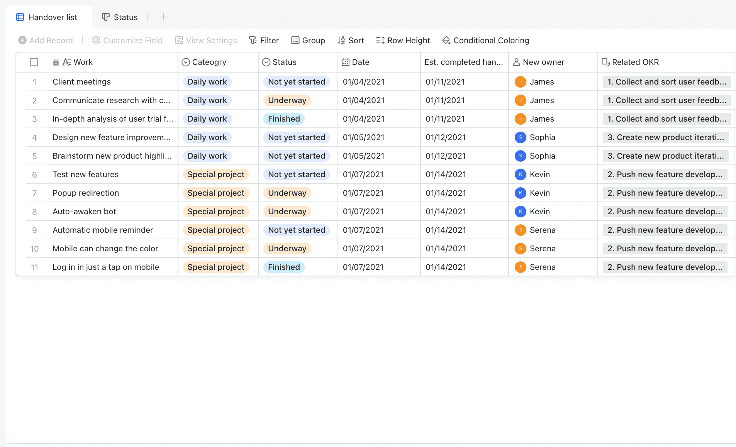Click Sophia avatar in Design new feature row
Screen dimensions: 736x447
click(521, 137)
